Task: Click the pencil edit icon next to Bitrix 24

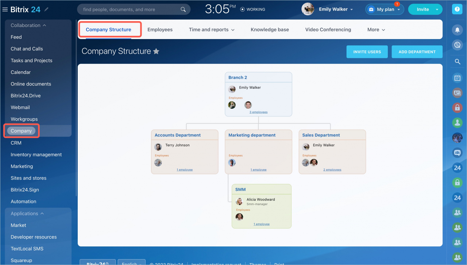Action: (46, 9)
